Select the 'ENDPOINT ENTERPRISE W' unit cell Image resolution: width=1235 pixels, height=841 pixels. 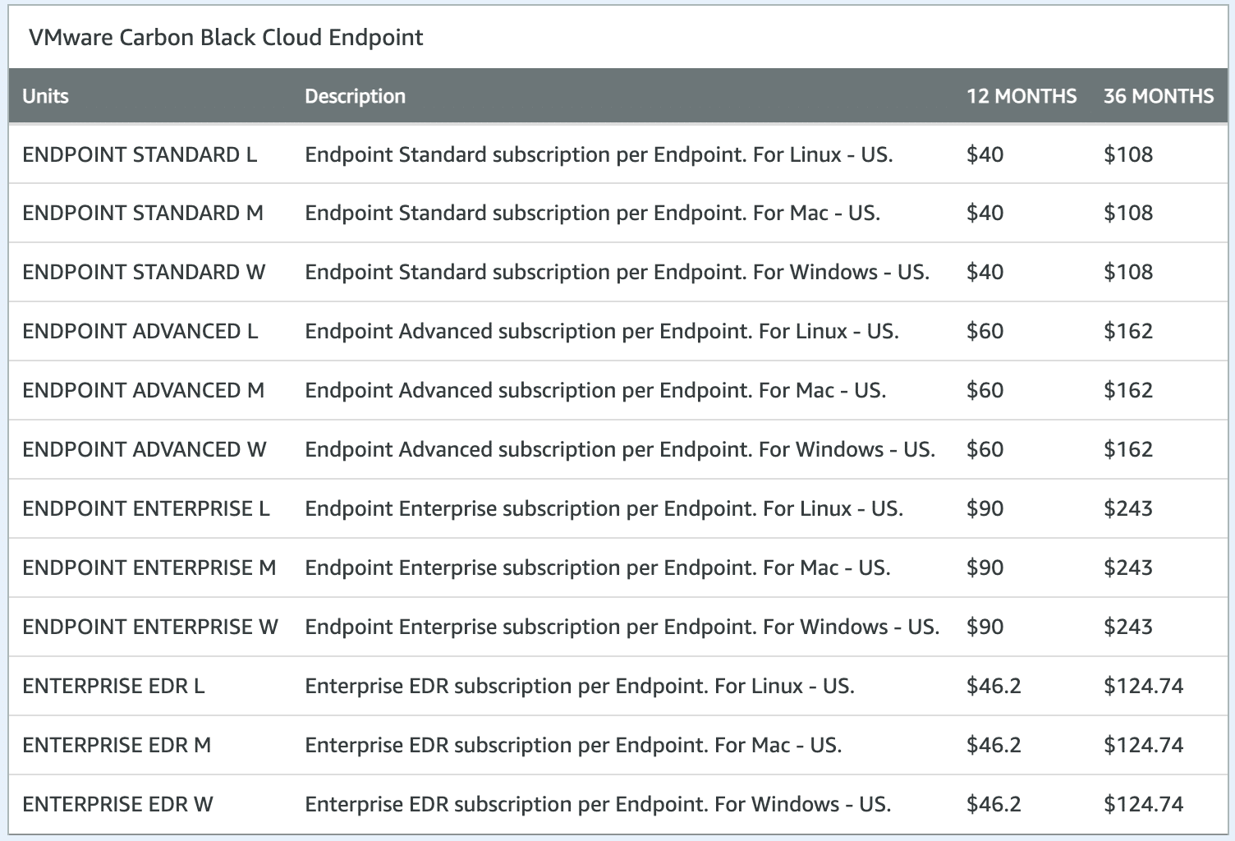150,627
